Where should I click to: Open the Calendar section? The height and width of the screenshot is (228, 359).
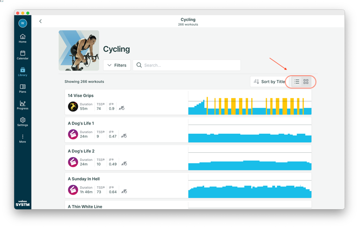pyautogui.click(x=22, y=55)
